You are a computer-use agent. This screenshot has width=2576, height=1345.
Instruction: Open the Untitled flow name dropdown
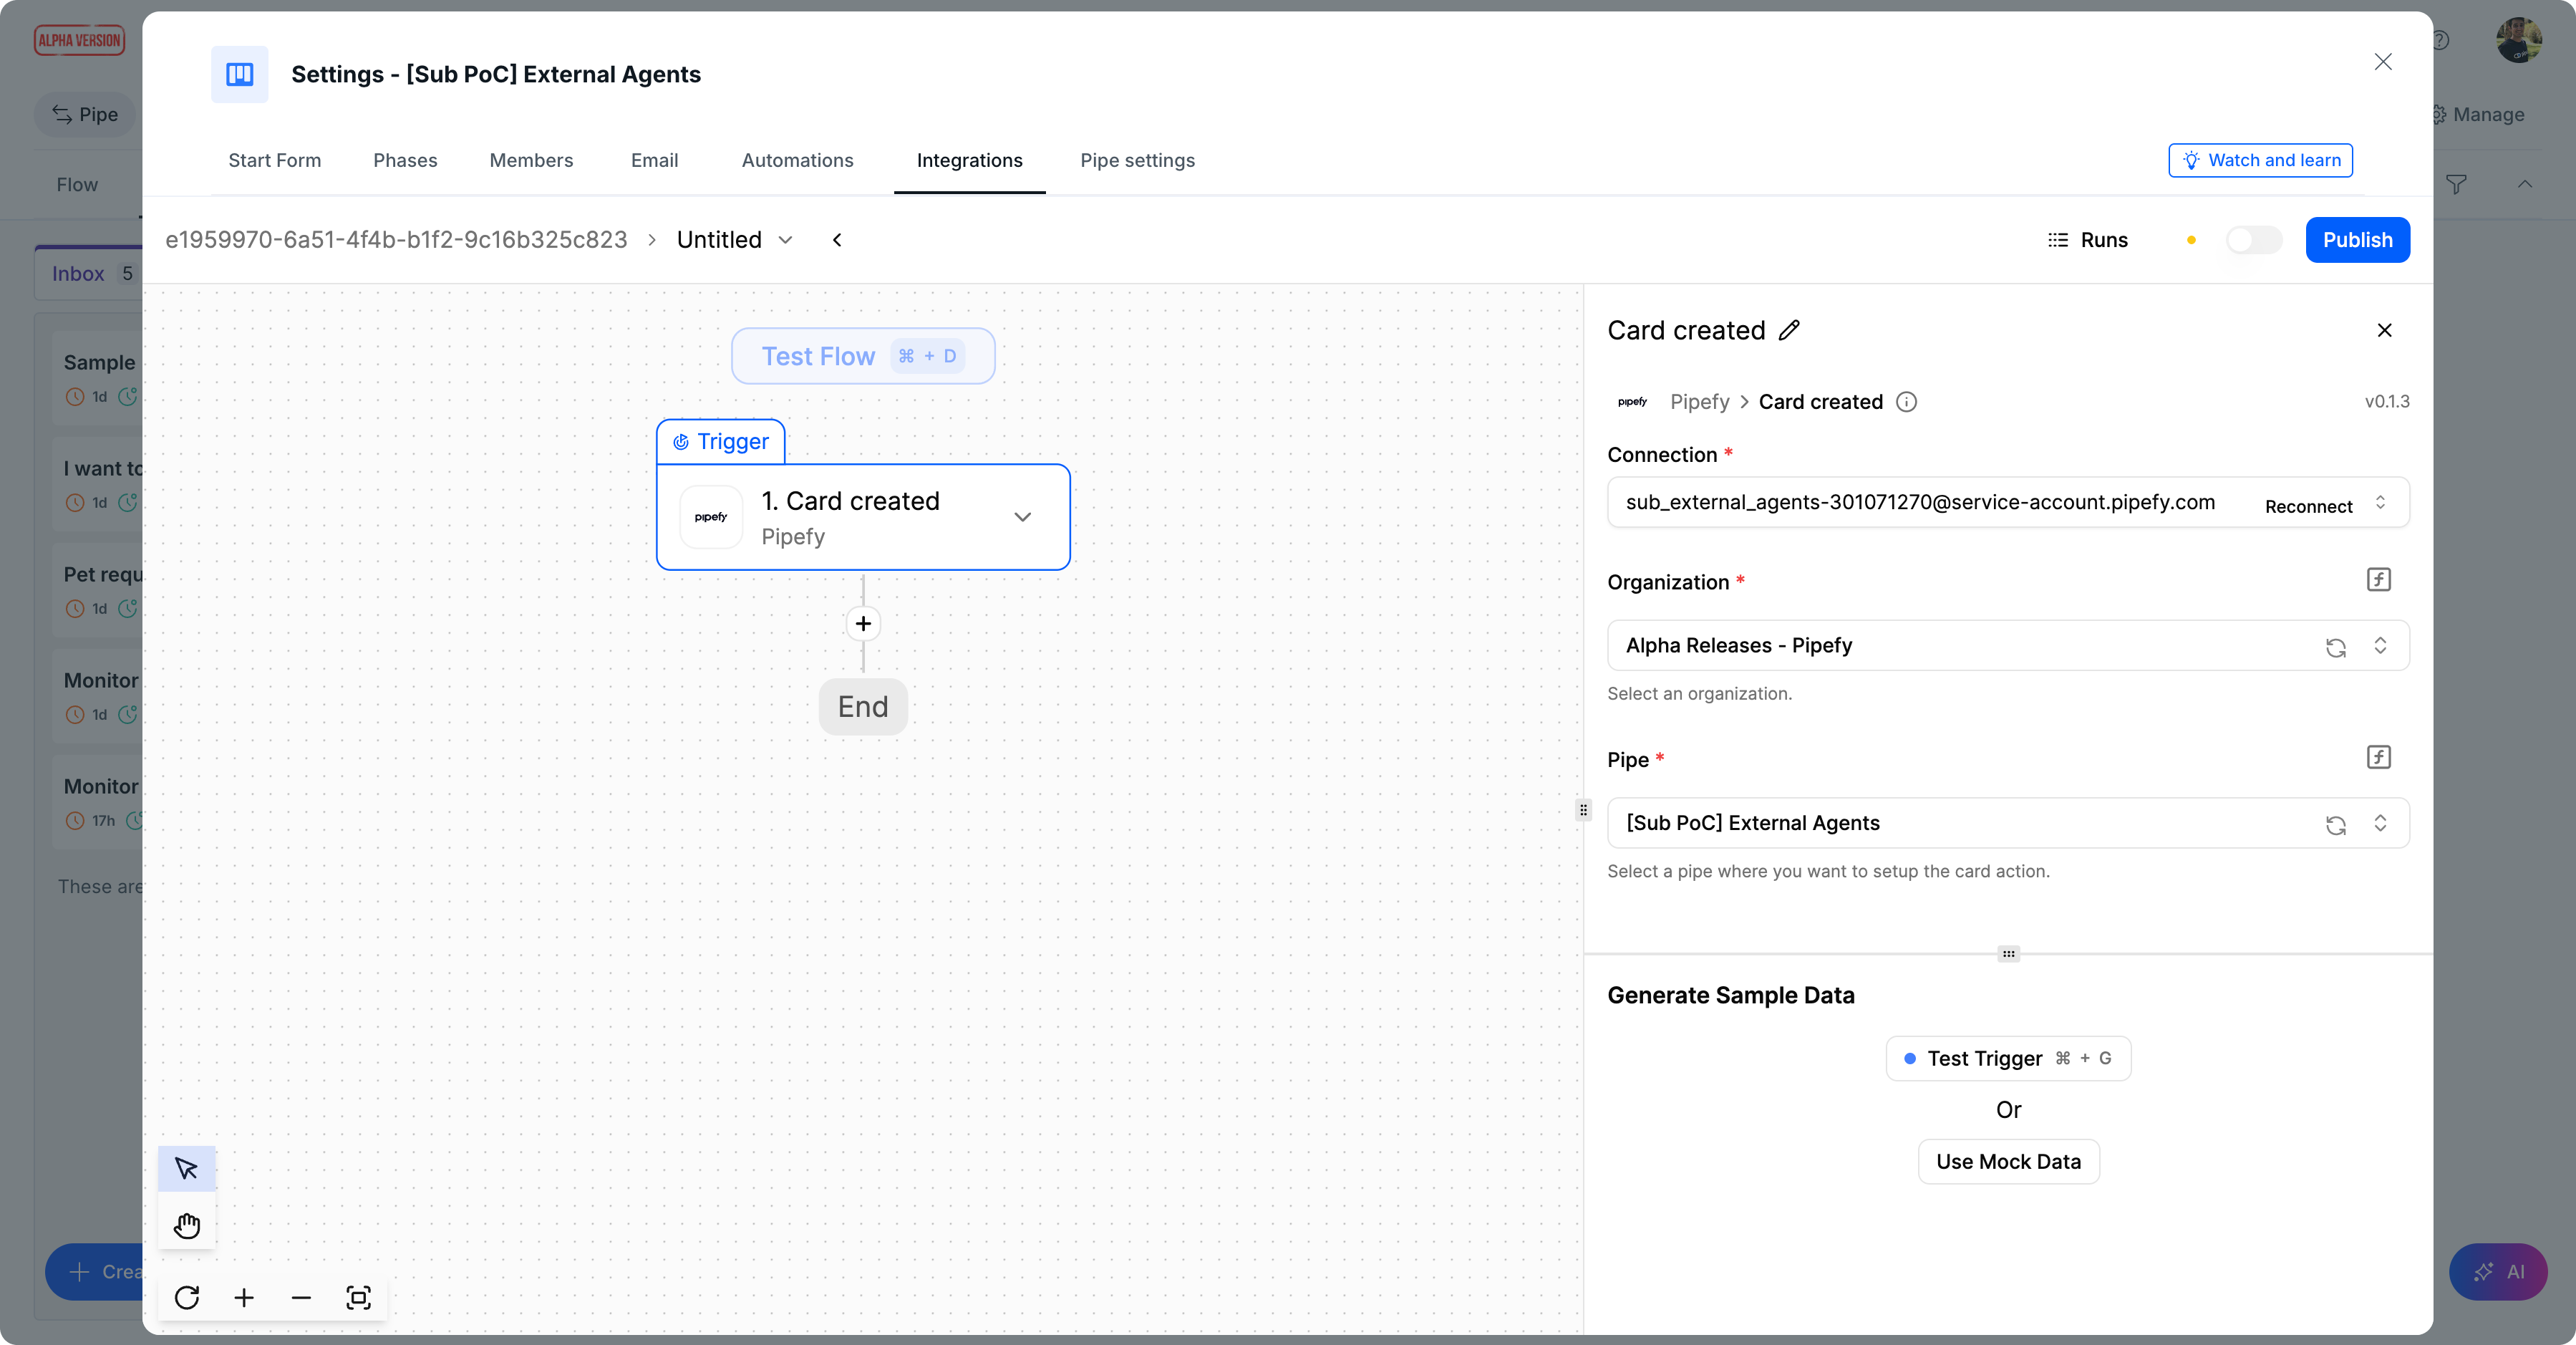[786, 240]
